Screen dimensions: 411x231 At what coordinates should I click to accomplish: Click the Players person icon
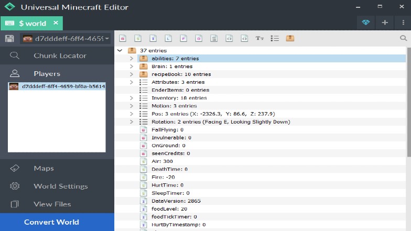15,73
